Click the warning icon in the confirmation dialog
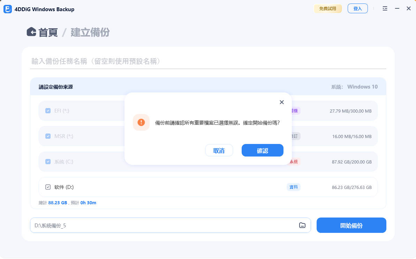This screenshot has width=416, height=259. point(141,122)
